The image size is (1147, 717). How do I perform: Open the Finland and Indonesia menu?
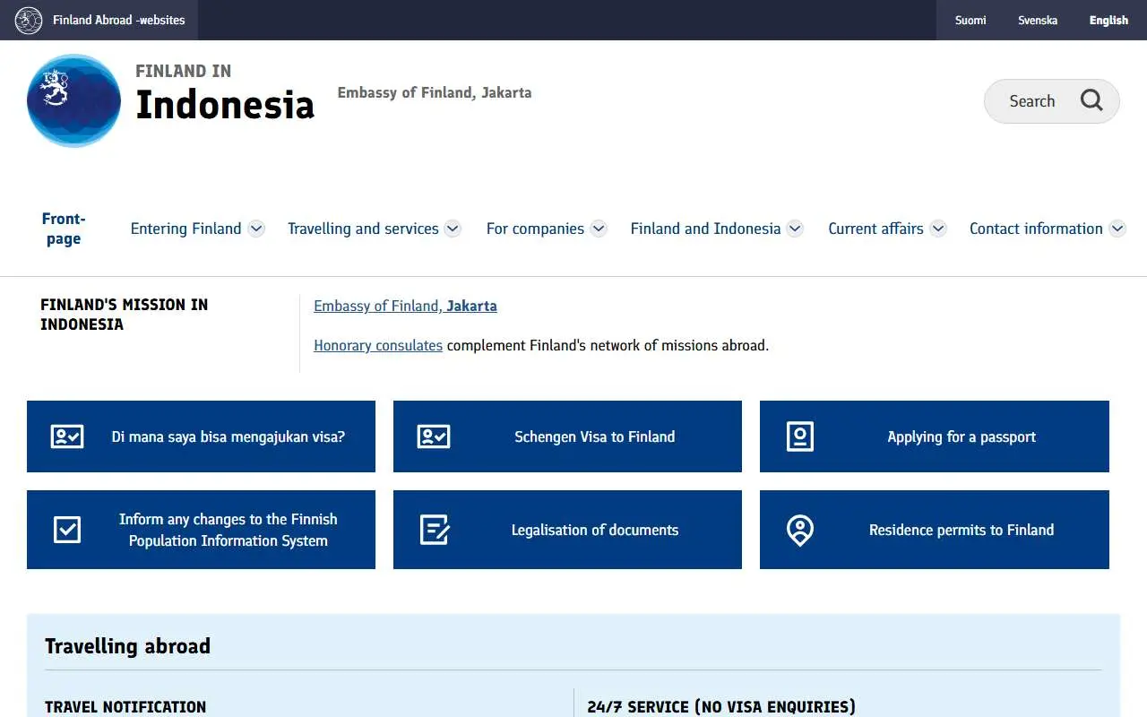705,229
